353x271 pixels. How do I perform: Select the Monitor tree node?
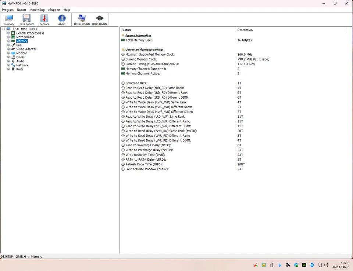point(21,53)
